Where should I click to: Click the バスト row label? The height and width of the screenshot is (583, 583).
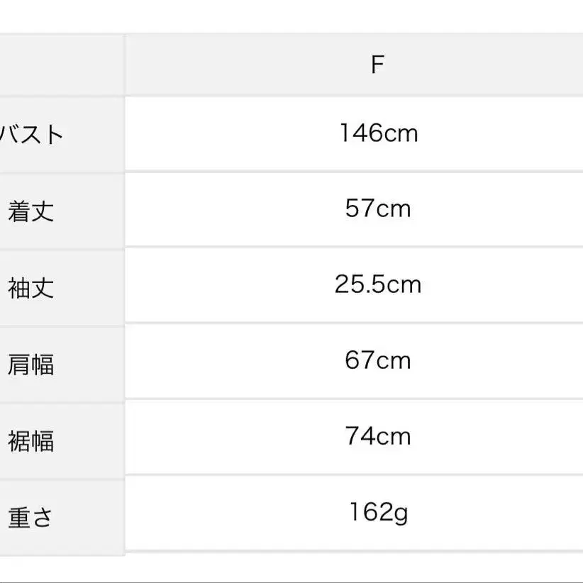click(31, 135)
